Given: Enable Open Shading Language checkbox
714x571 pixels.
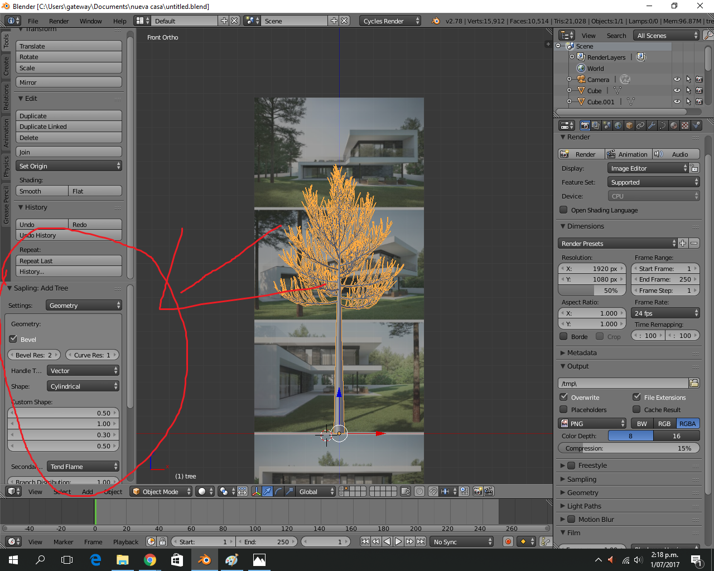Looking at the screenshot, I should pyautogui.click(x=563, y=210).
